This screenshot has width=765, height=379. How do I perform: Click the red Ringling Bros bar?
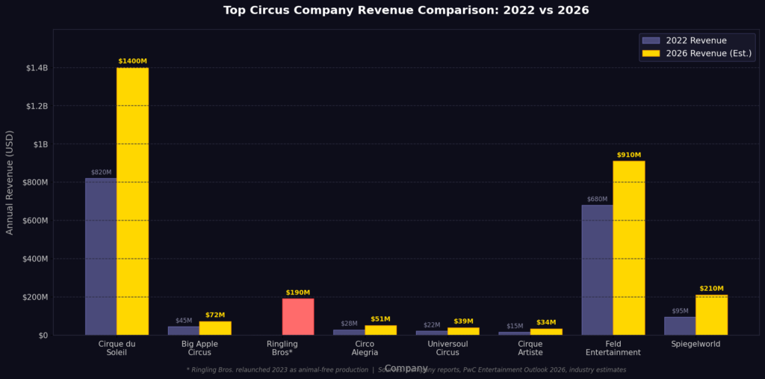298,317
